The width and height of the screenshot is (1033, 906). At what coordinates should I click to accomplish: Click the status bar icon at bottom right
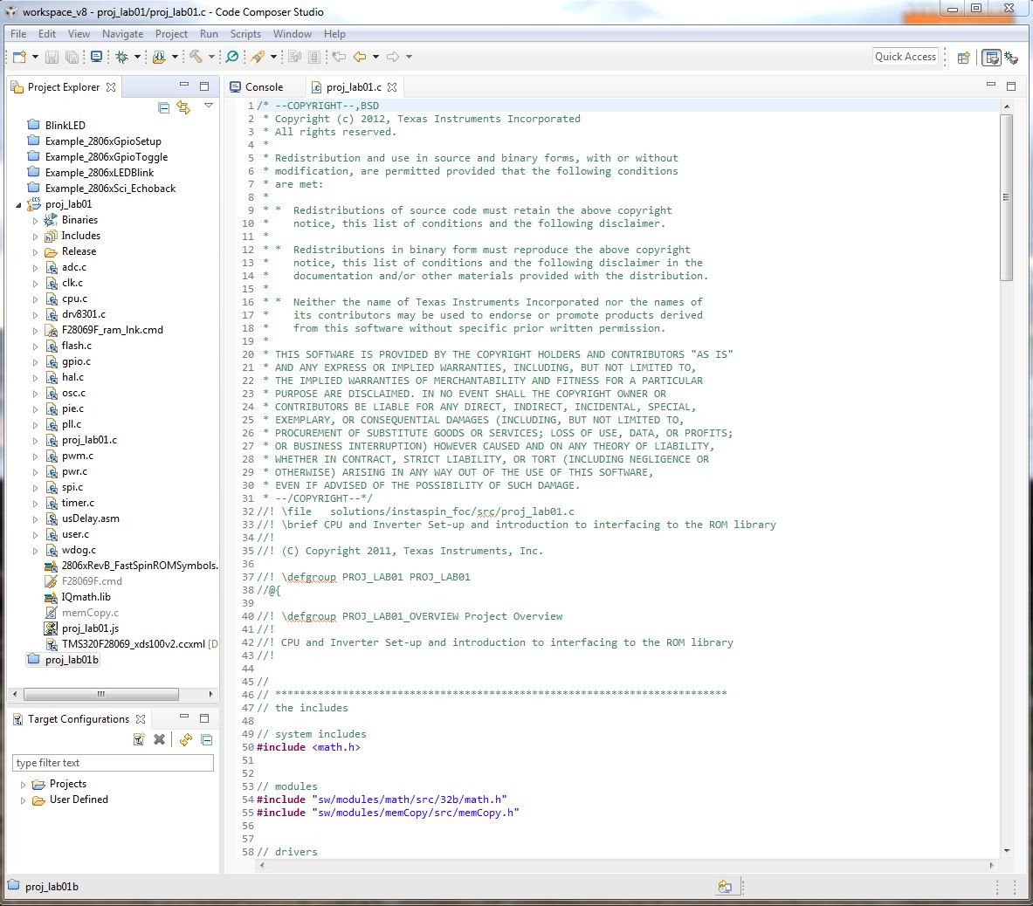click(725, 886)
